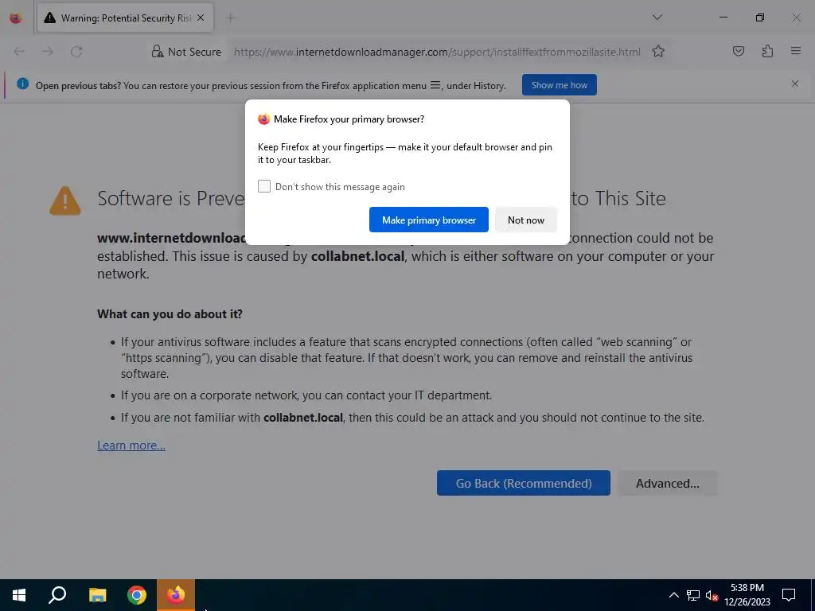
Task: Click the URL address field
Action: click(x=437, y=52)
